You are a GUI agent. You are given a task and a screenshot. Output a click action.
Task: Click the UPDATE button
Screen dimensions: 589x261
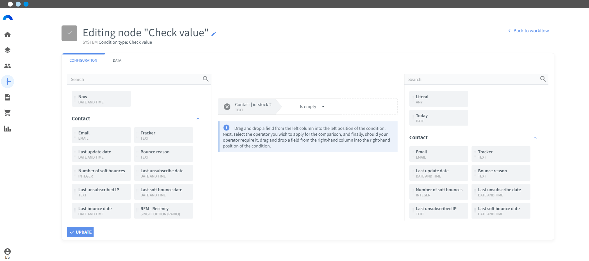coord(80,232)
